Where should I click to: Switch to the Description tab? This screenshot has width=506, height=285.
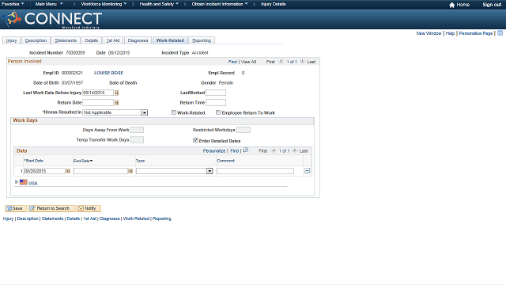point(36,40)
